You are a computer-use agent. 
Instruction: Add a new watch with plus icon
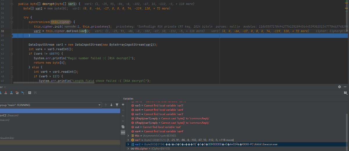tap(123, 104)
